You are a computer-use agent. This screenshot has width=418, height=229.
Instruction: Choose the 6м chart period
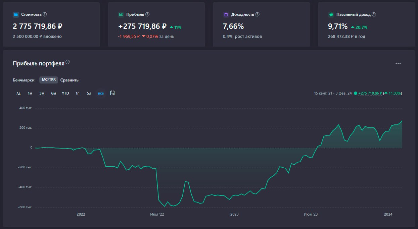click(54, 93)
